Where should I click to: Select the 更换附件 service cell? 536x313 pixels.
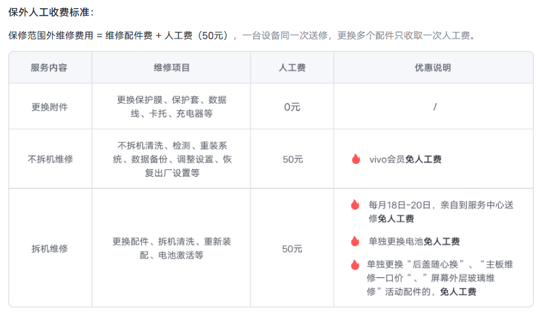49,107
